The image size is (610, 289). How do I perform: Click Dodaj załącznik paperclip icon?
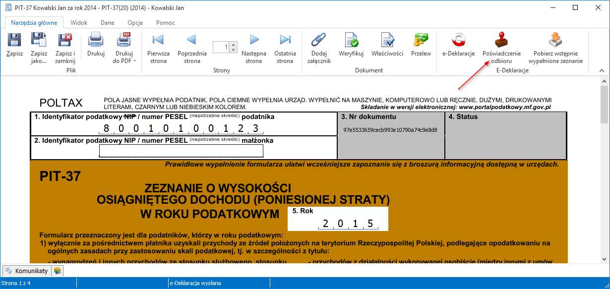click(x=318, y=40)
